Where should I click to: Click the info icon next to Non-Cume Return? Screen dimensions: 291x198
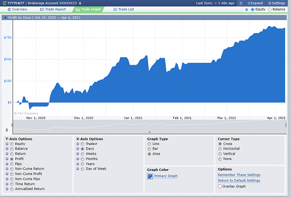7,169
